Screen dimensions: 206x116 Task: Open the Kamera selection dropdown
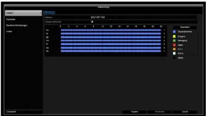(x=144, y=17)
